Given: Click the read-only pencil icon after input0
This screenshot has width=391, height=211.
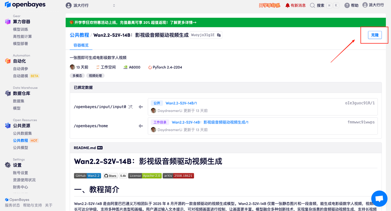Looking at the screenshot, I should (130, 107).
